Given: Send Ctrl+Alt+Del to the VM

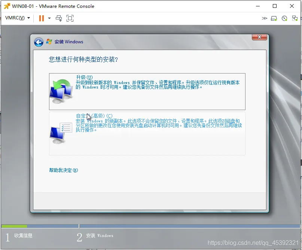Looking at the screenshot, I should coord(59,18).
